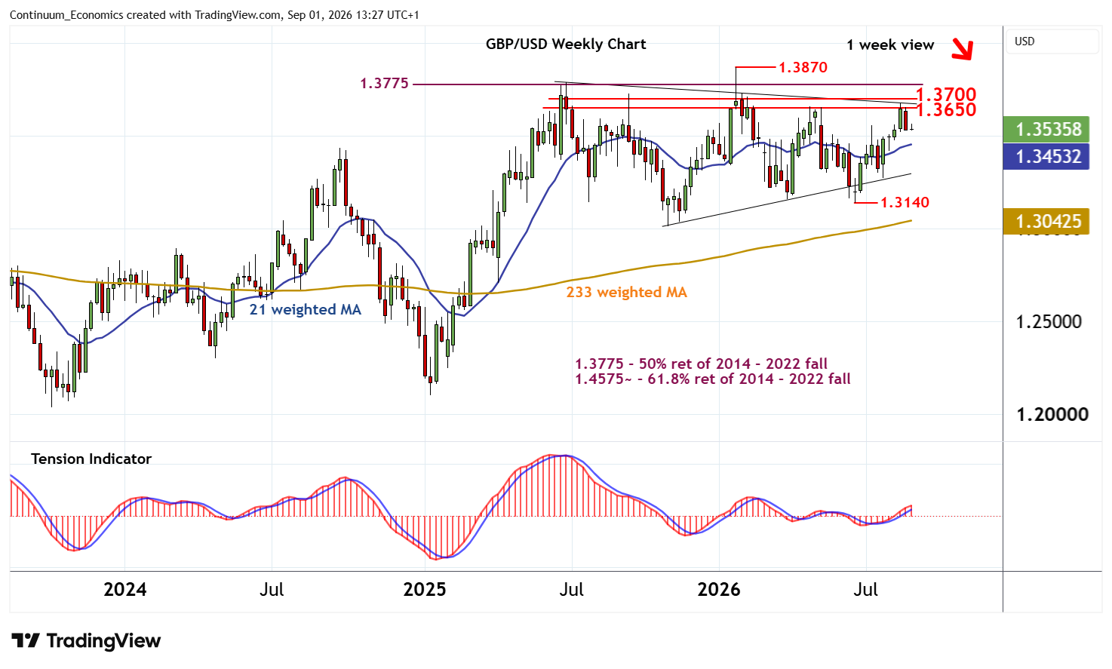The height and width of the screenshot is (669, 1112).
Task: Click the red downward arrow icon
Action: [x=962, y=48]
